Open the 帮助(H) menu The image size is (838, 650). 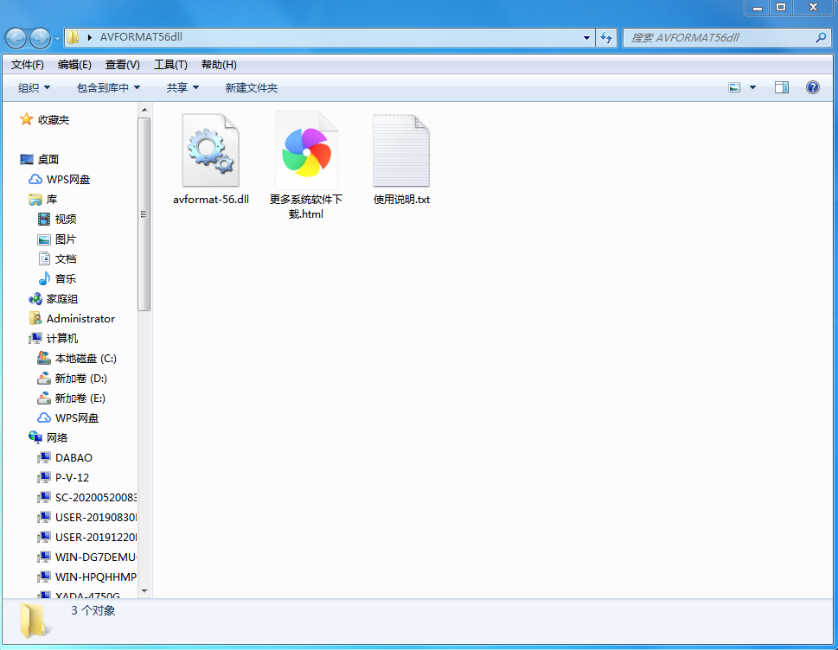coord(219,65)
